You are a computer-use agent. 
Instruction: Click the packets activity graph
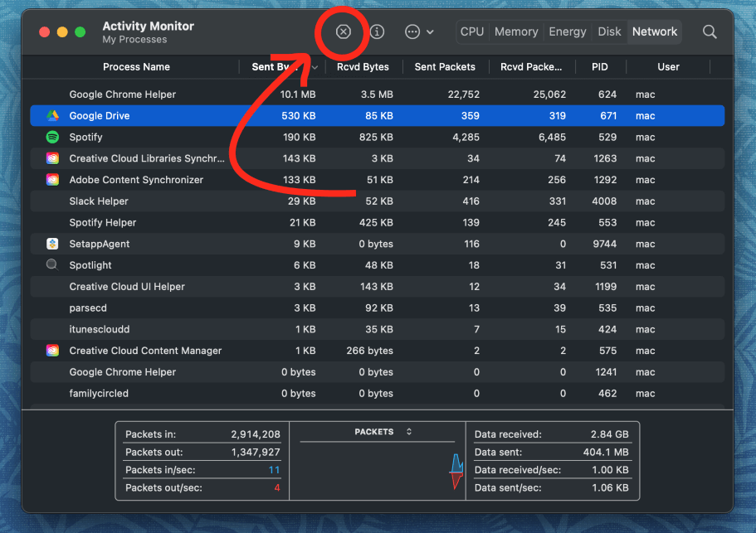[x=378, y=470]
